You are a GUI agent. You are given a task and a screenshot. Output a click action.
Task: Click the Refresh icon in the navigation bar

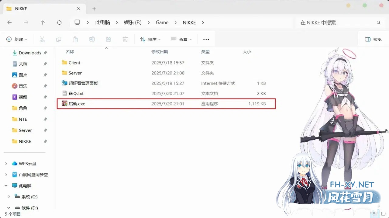[x=59, y=22]
